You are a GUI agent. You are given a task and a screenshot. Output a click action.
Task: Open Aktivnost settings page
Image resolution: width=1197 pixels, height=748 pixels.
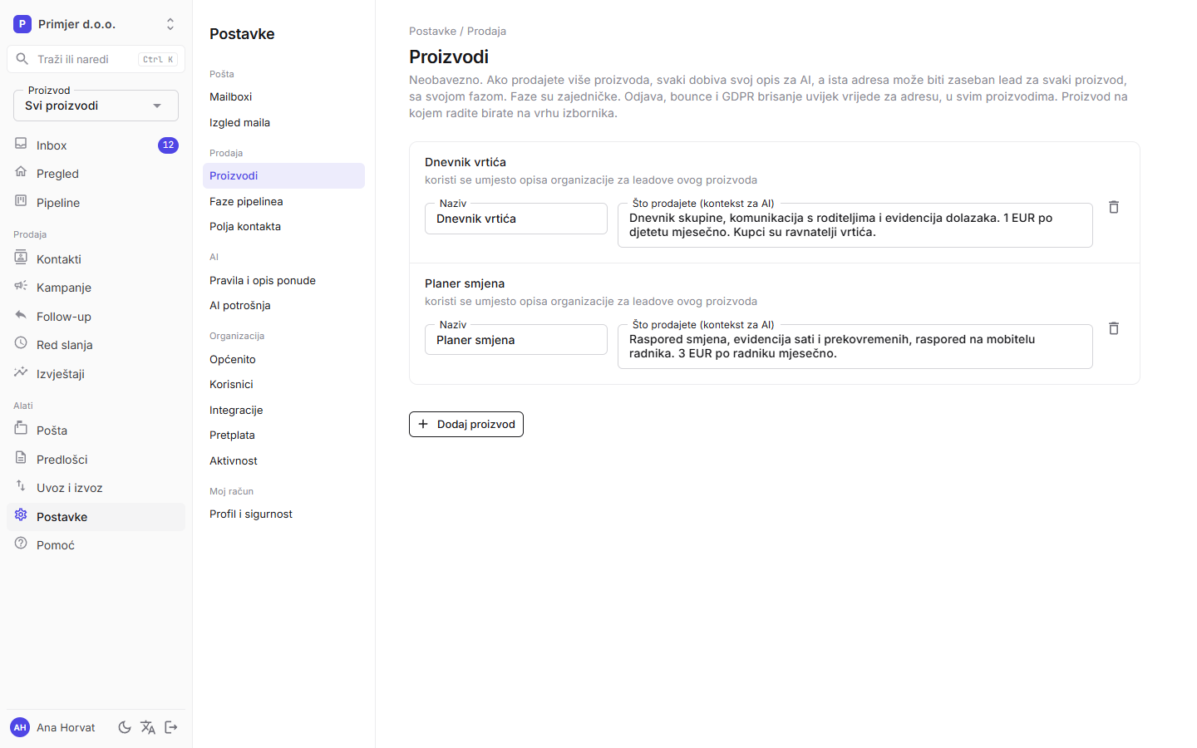pos(283,460)
